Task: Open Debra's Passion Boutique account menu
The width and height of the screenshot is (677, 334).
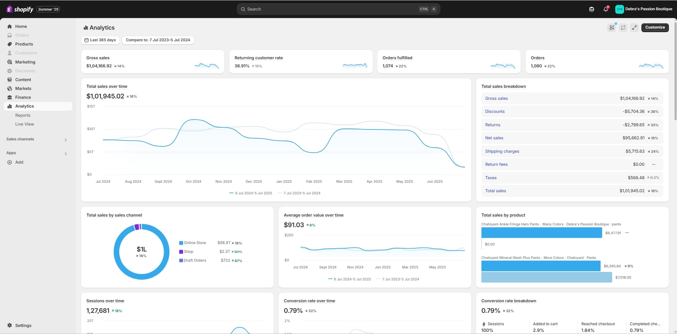Action: pos(644,9)
